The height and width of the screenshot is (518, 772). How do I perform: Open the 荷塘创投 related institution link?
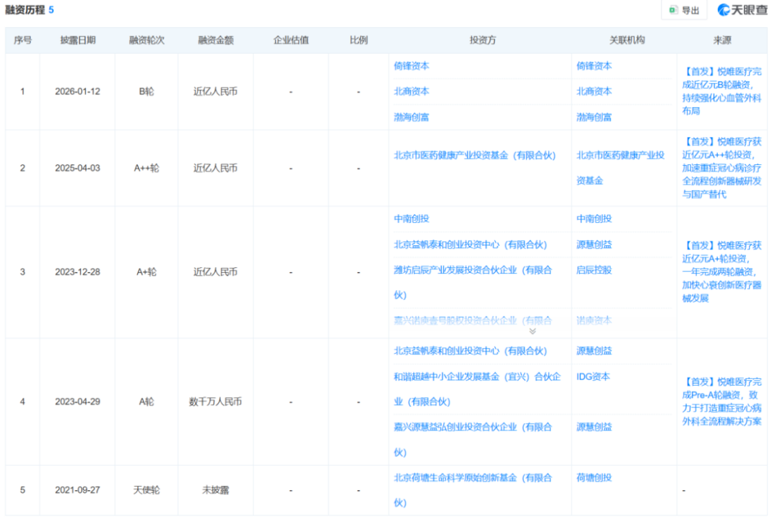[594, 478]
